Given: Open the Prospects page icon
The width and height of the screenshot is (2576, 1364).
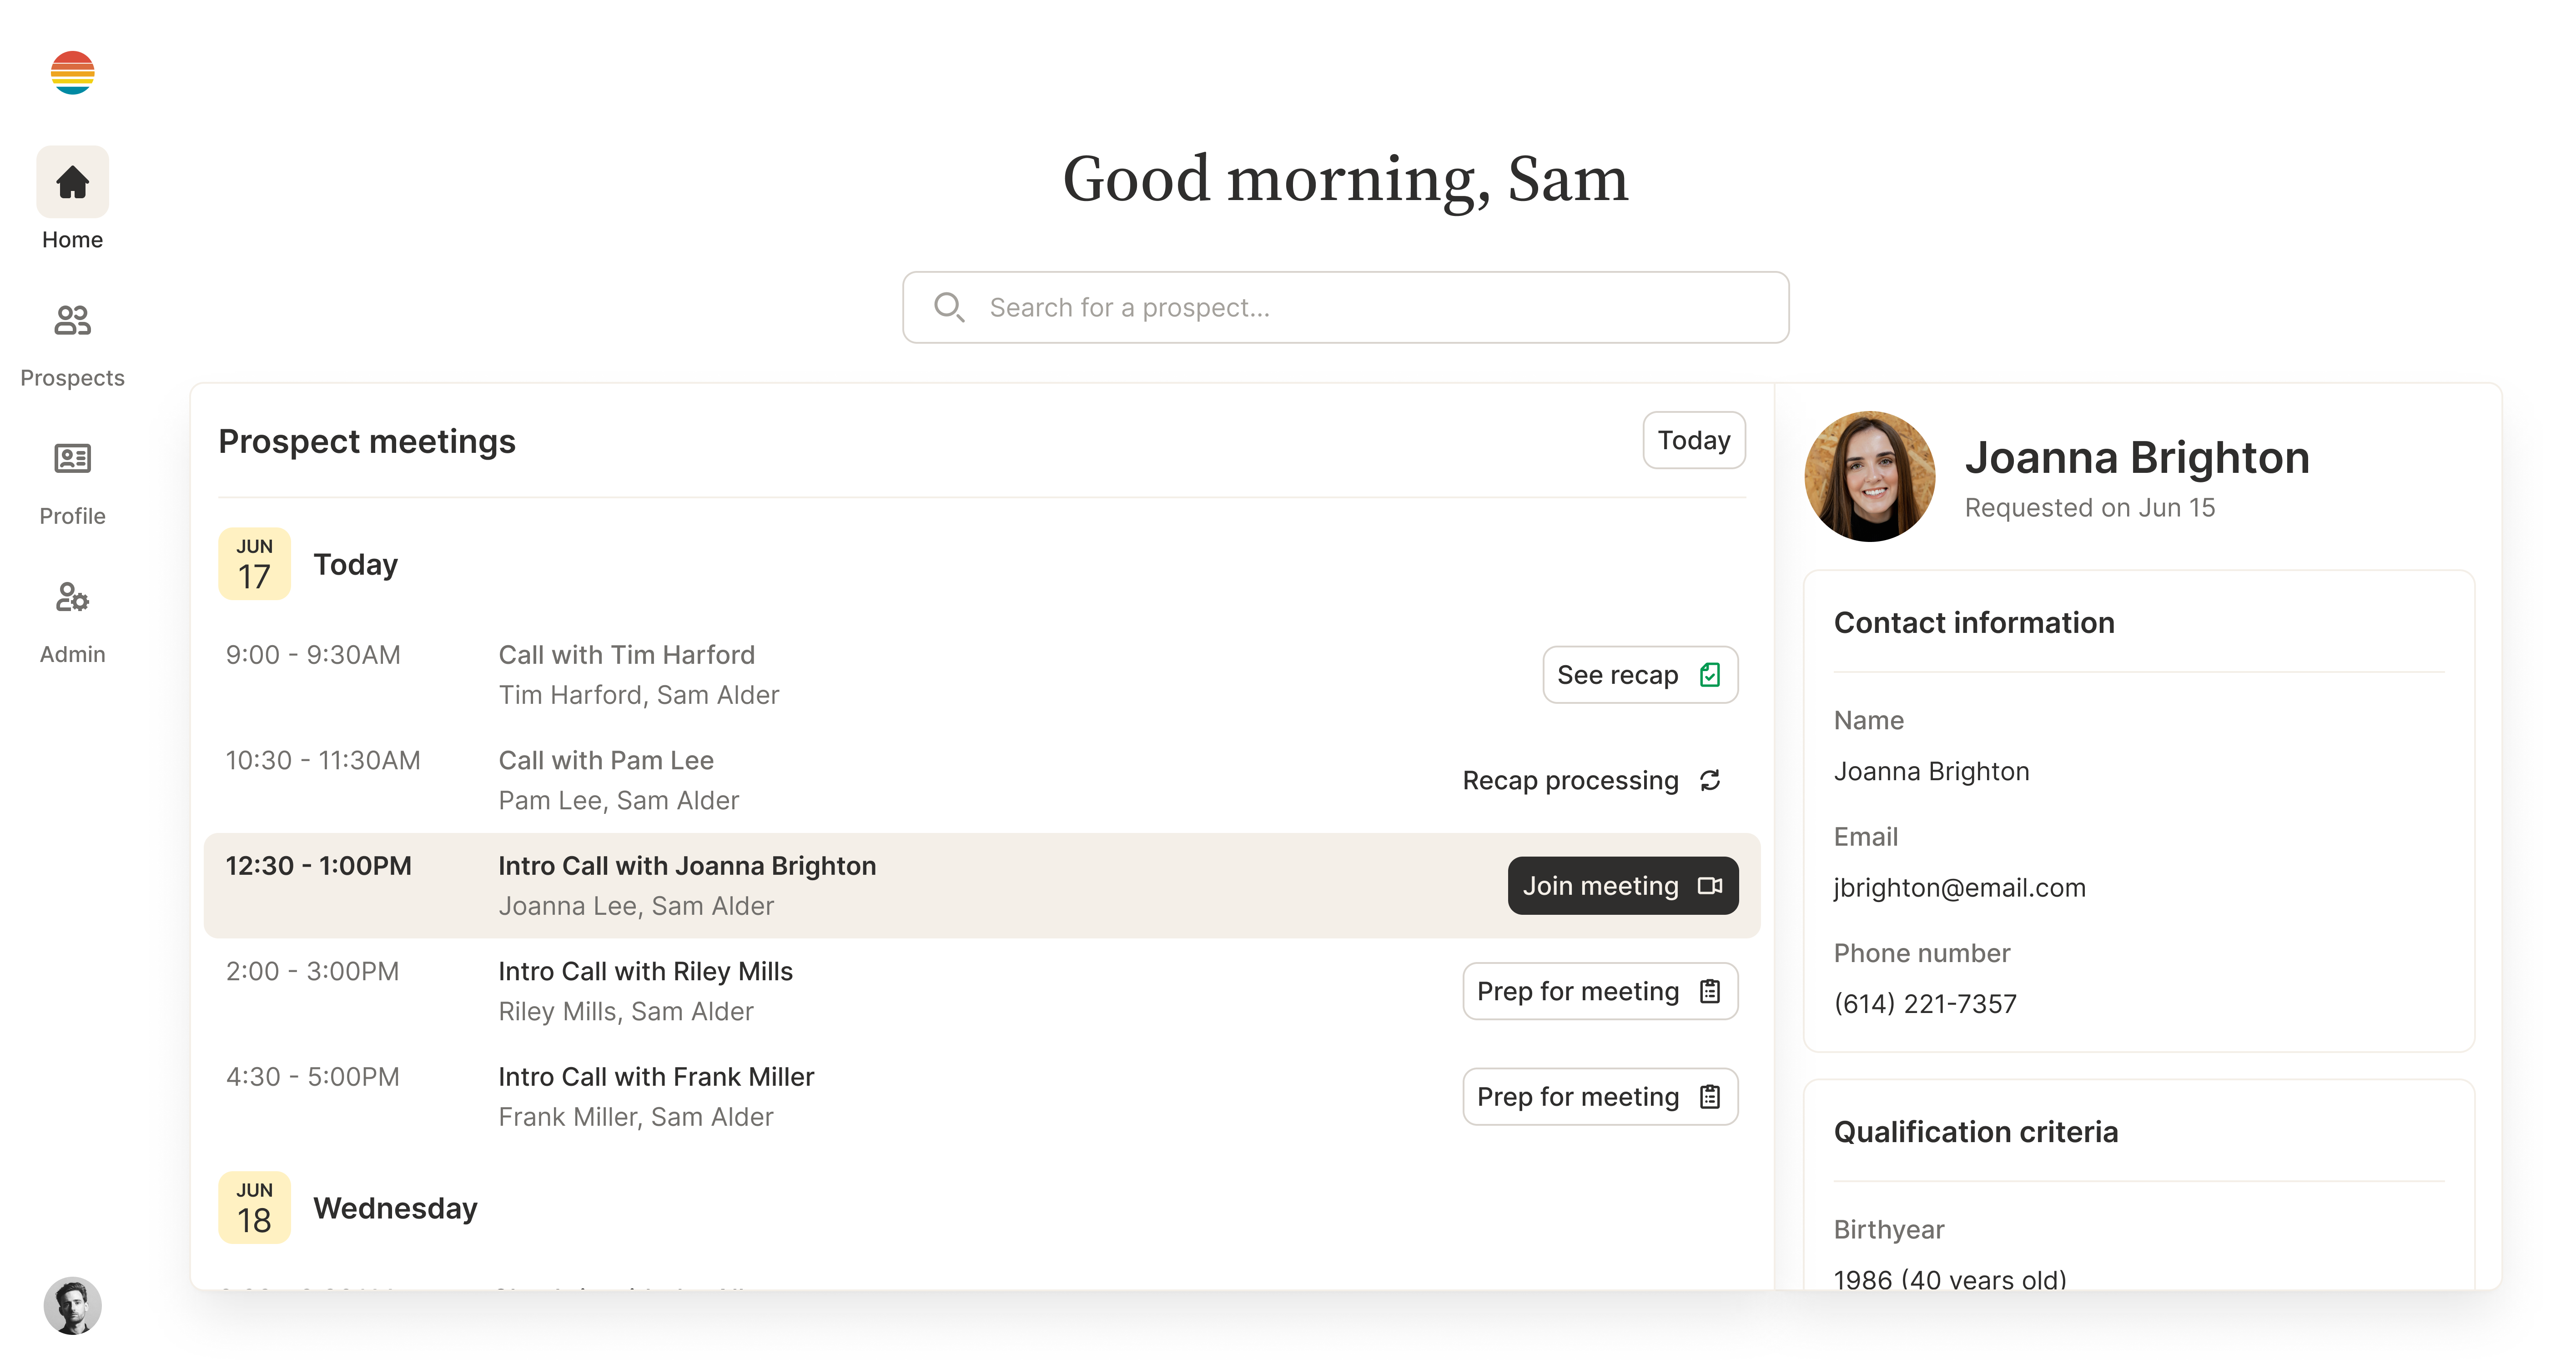Looking at the screenshot, I should tap(72, 320).
